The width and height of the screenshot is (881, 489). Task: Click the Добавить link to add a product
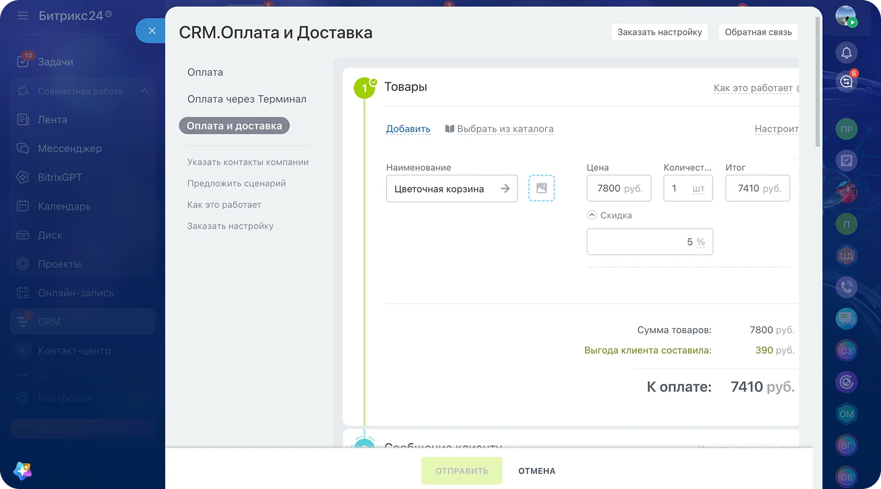(408, 129)
